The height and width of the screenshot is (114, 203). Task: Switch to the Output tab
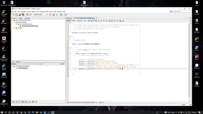click(x=70, y=18)
